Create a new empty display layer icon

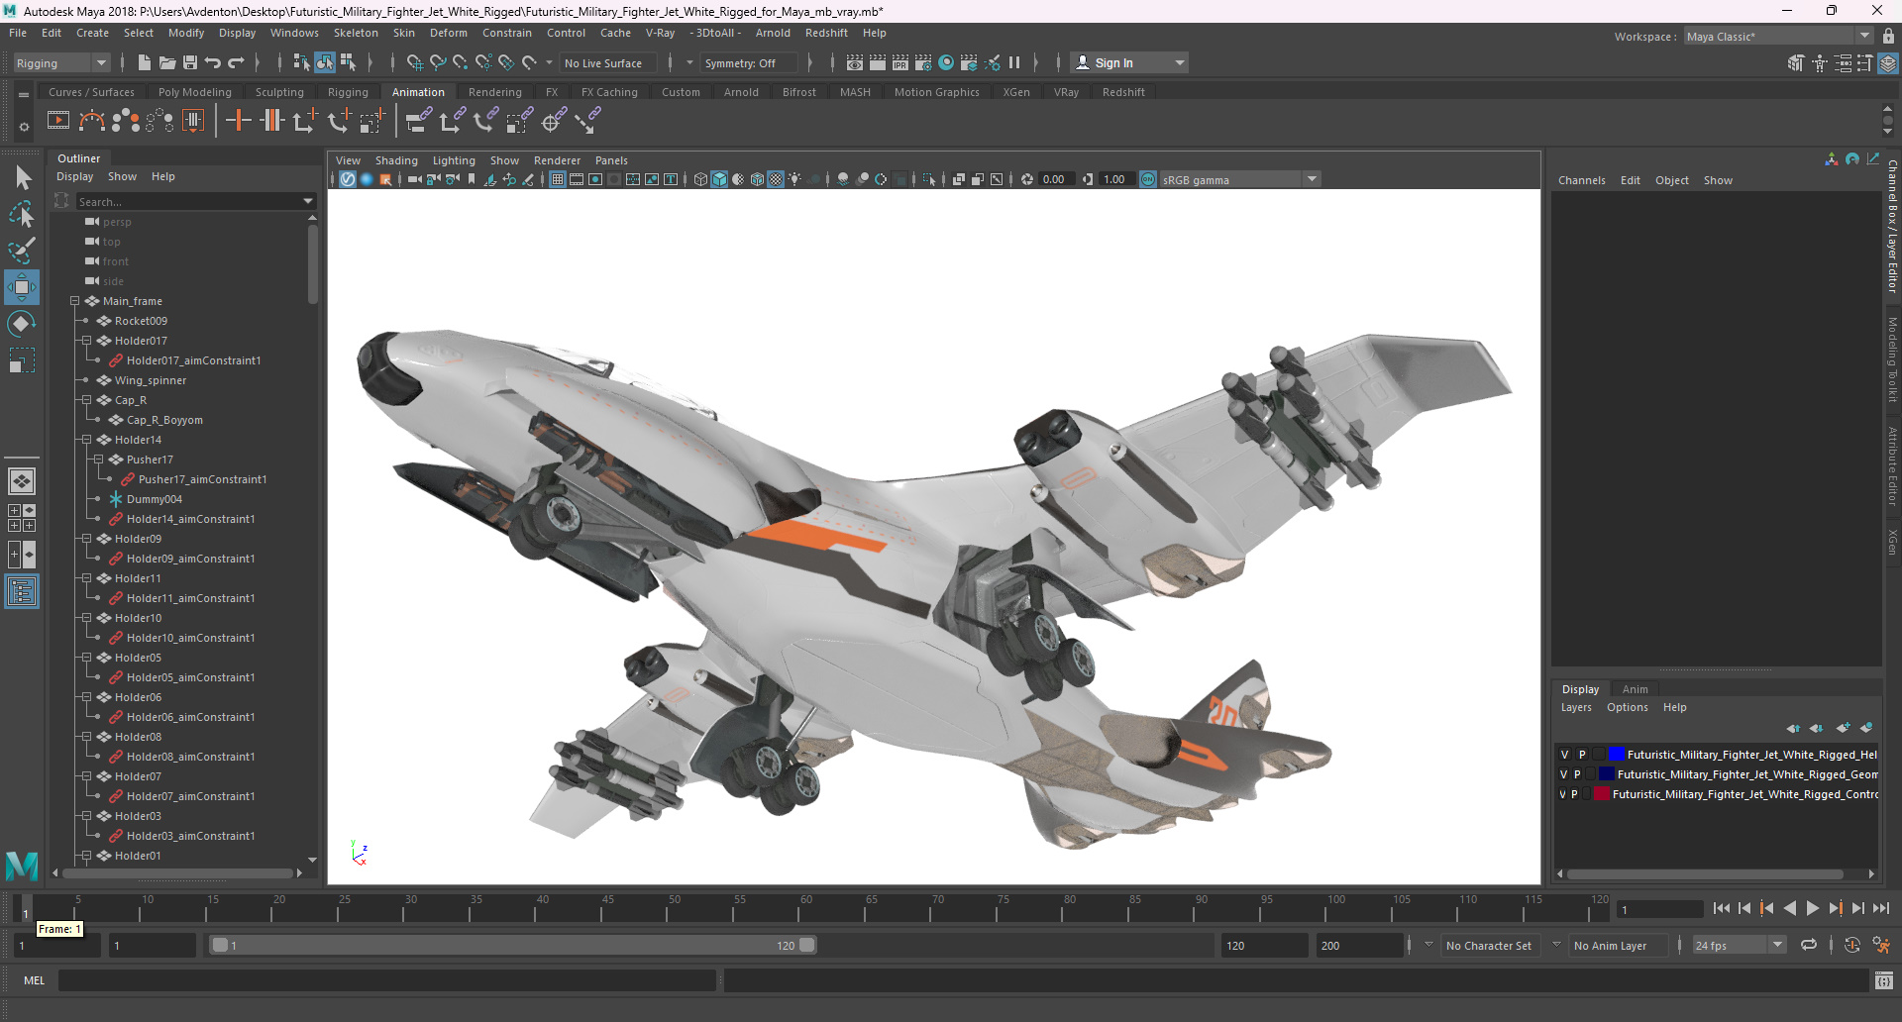tap(1843, 728)
